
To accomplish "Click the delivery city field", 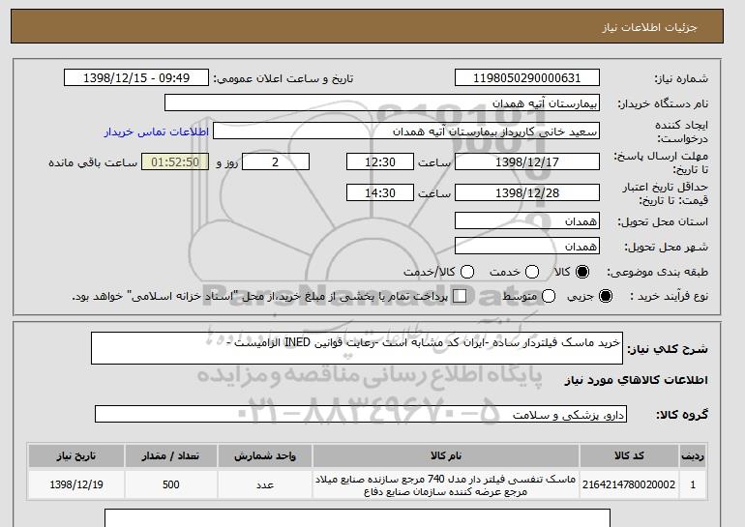I will coord(527,246).
